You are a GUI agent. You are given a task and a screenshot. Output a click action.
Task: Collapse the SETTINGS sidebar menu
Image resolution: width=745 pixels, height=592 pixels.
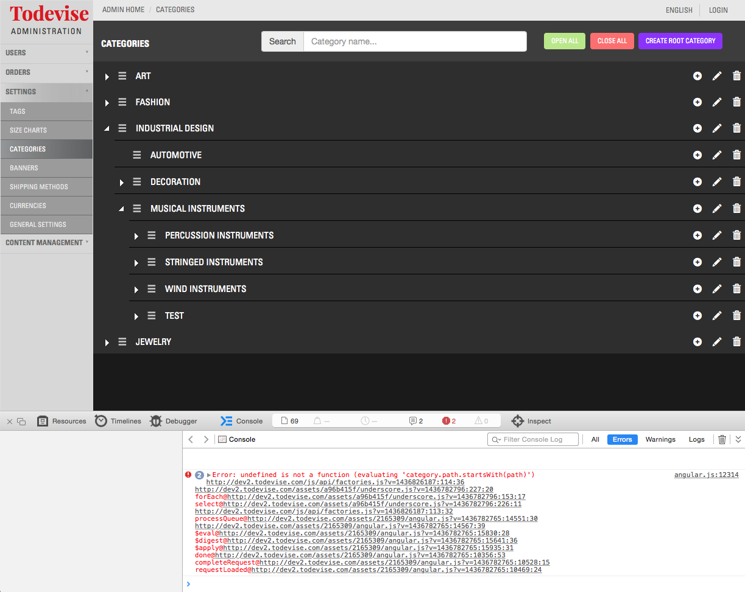(46, 92)
